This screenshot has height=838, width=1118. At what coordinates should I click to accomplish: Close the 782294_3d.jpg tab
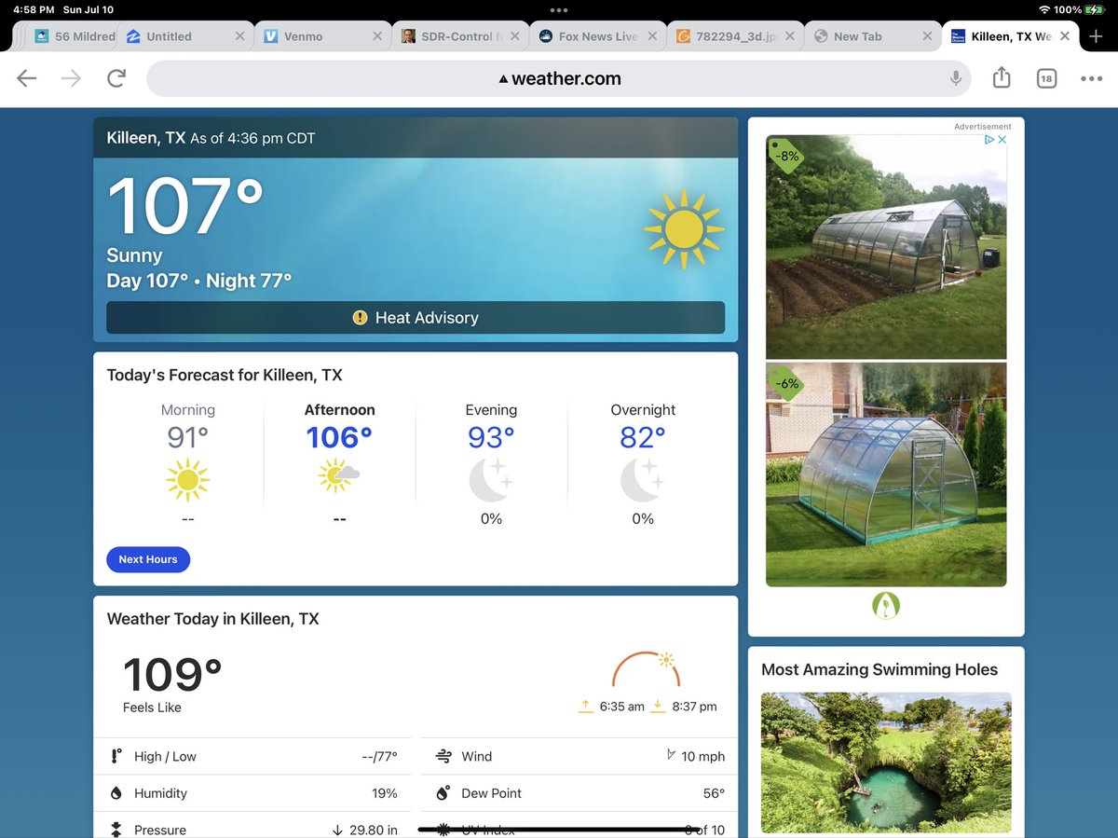click(x=790, y=36)
